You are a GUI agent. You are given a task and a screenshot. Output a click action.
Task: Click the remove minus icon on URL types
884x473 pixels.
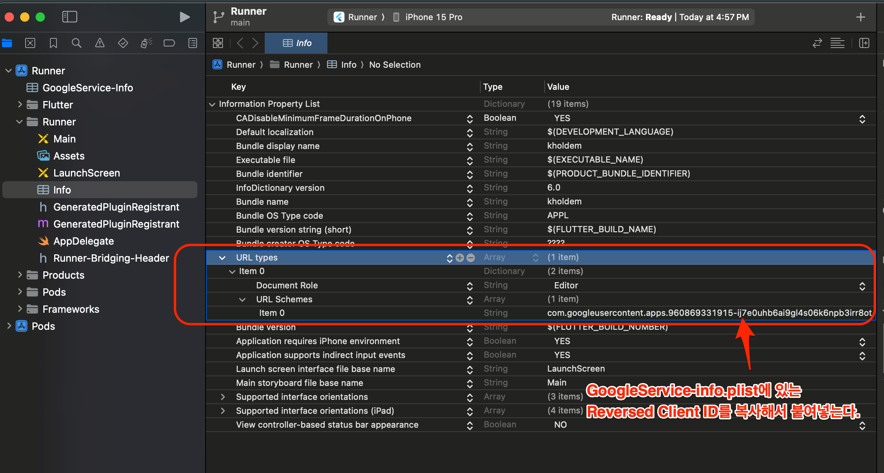click(x=471, y=258)
